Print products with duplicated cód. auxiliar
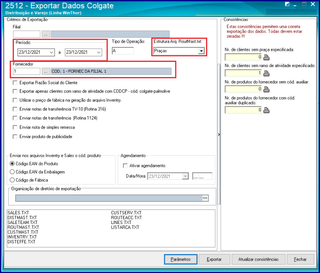This screenshot has width=320, height=273. 266,110
